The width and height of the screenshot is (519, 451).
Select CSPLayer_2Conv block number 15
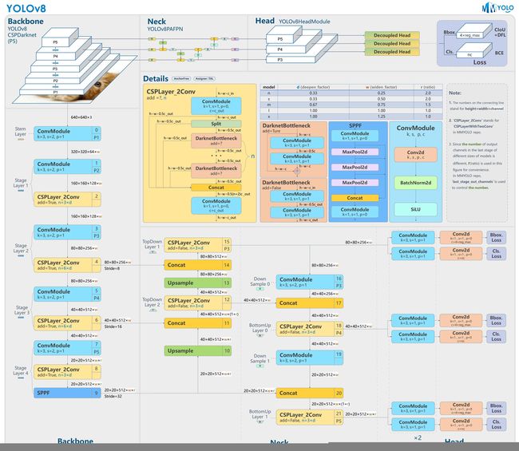tap(197, 245)
